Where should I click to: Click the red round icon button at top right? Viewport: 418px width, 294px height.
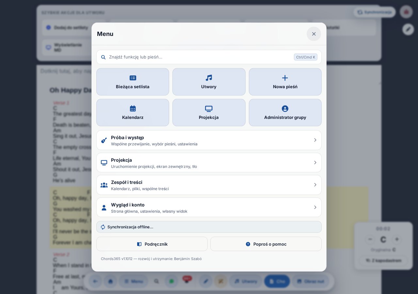(x=406, y=12)
